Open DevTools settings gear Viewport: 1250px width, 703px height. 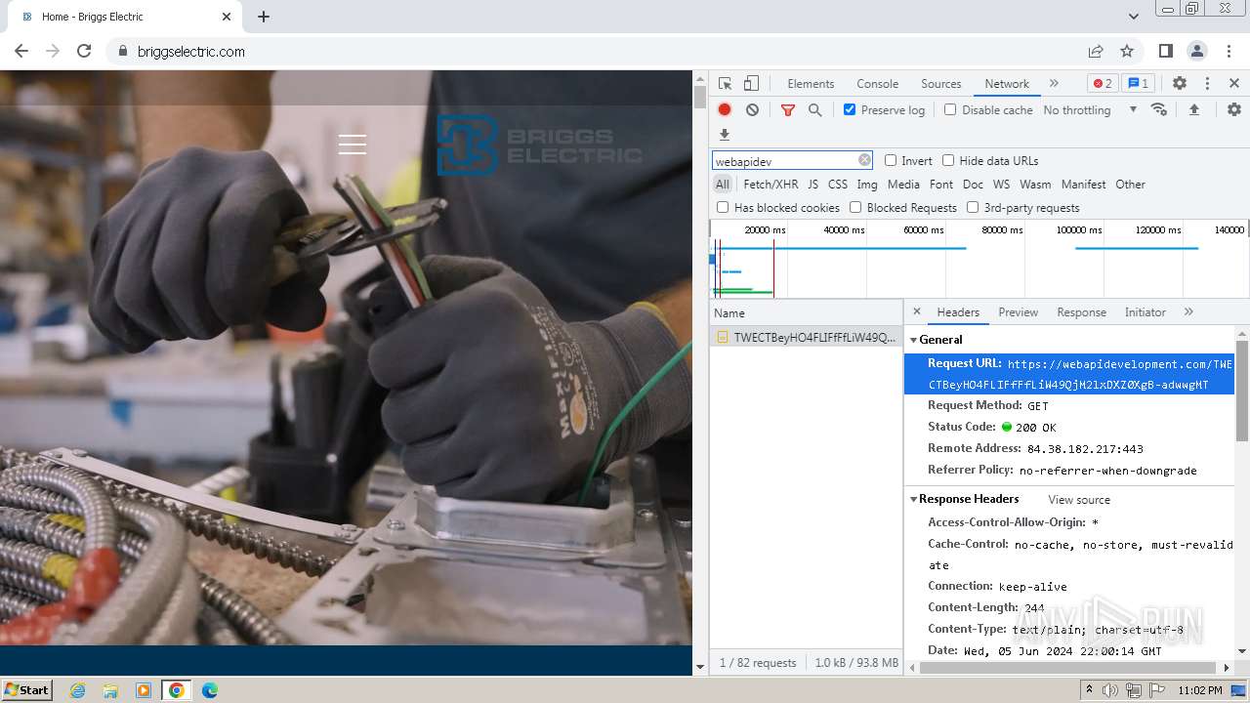(1180, 84)
